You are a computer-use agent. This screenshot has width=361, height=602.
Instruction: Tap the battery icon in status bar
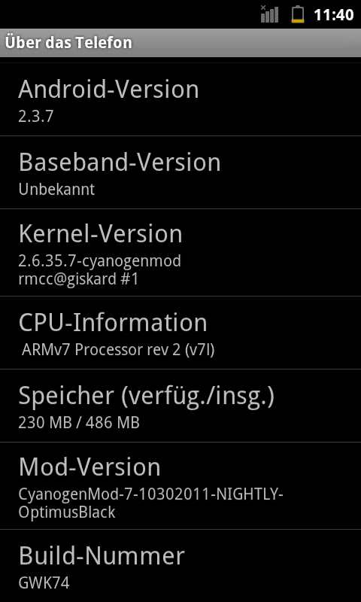click(x=298, y=14)
